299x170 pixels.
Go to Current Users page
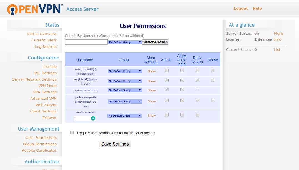44,40
